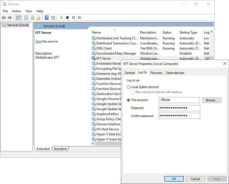Click the Pause Service toolbar icon
Screen dimensions: 229x184
[x=73, y=18]
